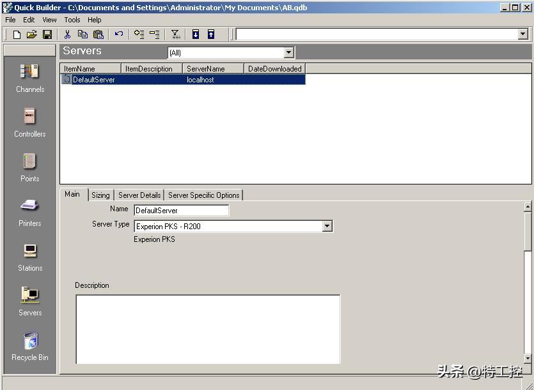Open the Controllers section in the sidebar
This screenshot has height=390, width=534.
30,123
